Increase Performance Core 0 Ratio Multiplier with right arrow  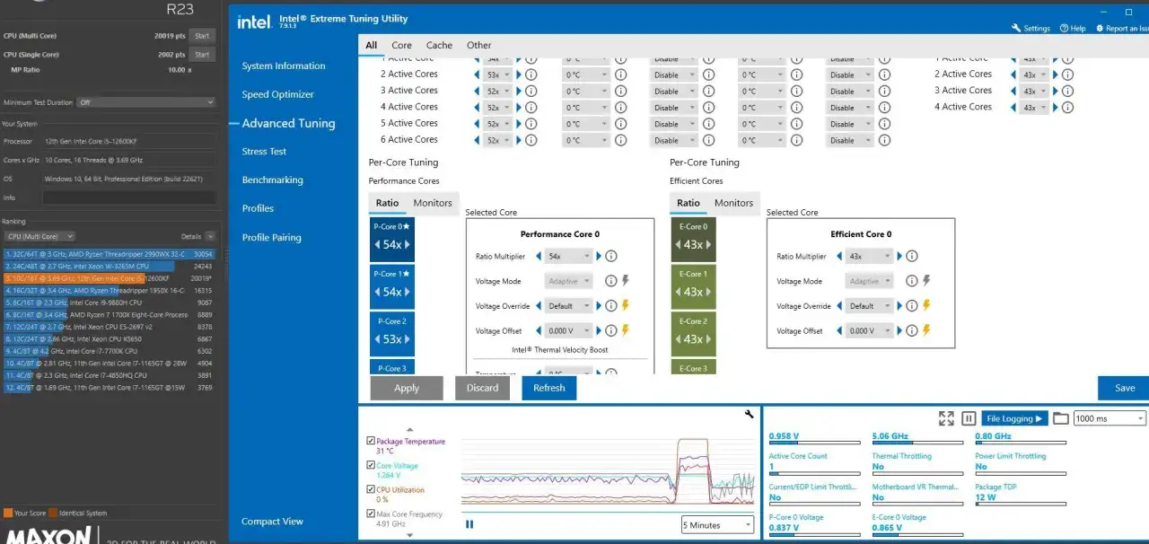coord(599,257)
